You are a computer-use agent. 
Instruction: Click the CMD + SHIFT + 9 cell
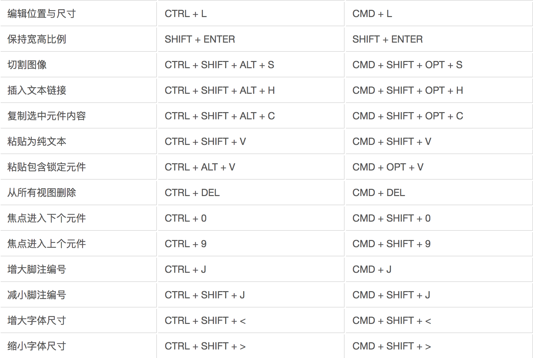[439, 244]
